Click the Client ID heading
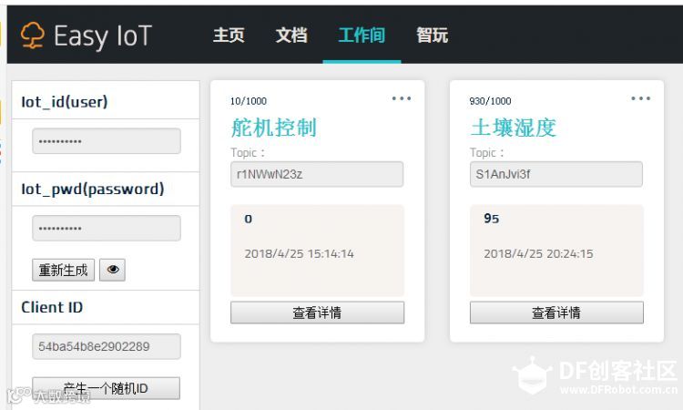 click(52, 307)
